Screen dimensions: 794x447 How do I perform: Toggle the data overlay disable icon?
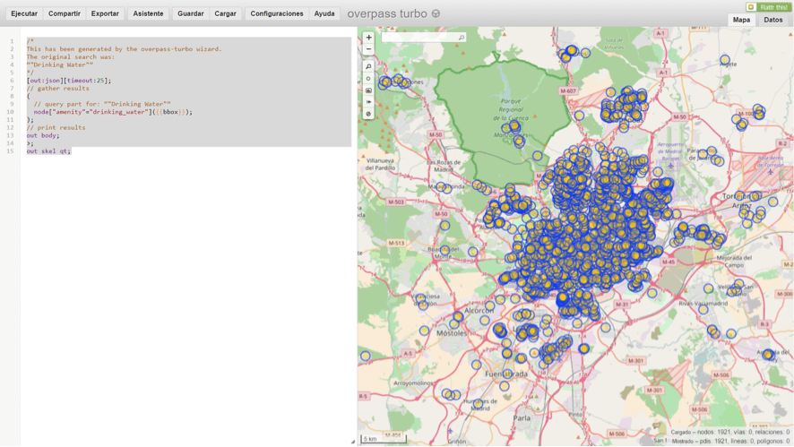click(368, 114)
